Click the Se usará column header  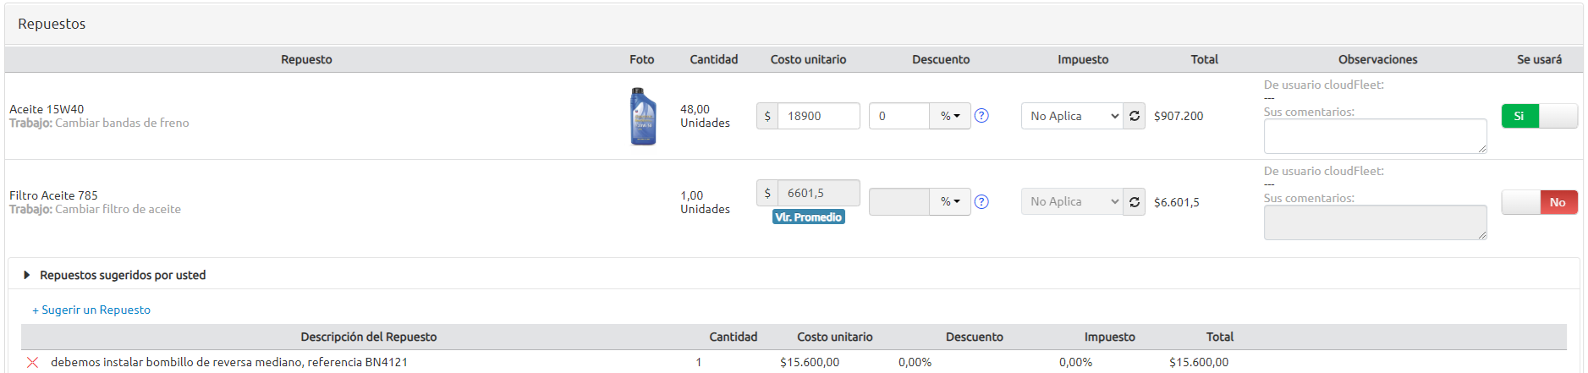1539,59
